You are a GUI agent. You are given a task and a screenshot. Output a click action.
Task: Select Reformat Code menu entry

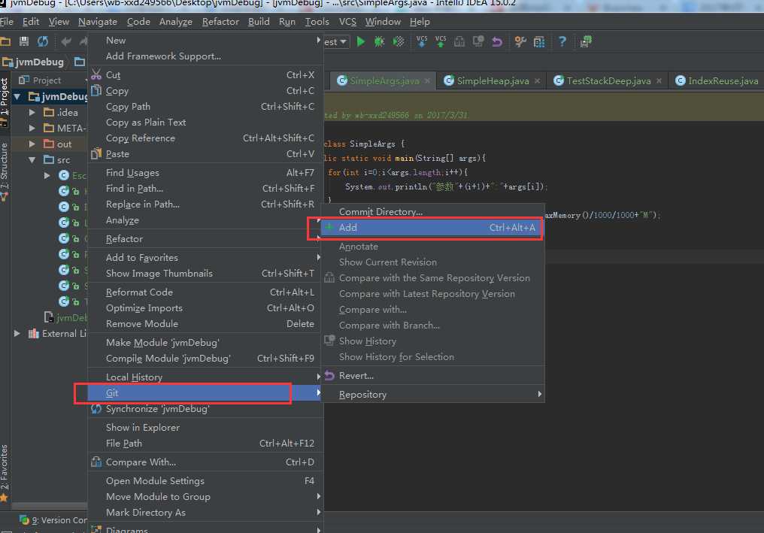(205, 292)
